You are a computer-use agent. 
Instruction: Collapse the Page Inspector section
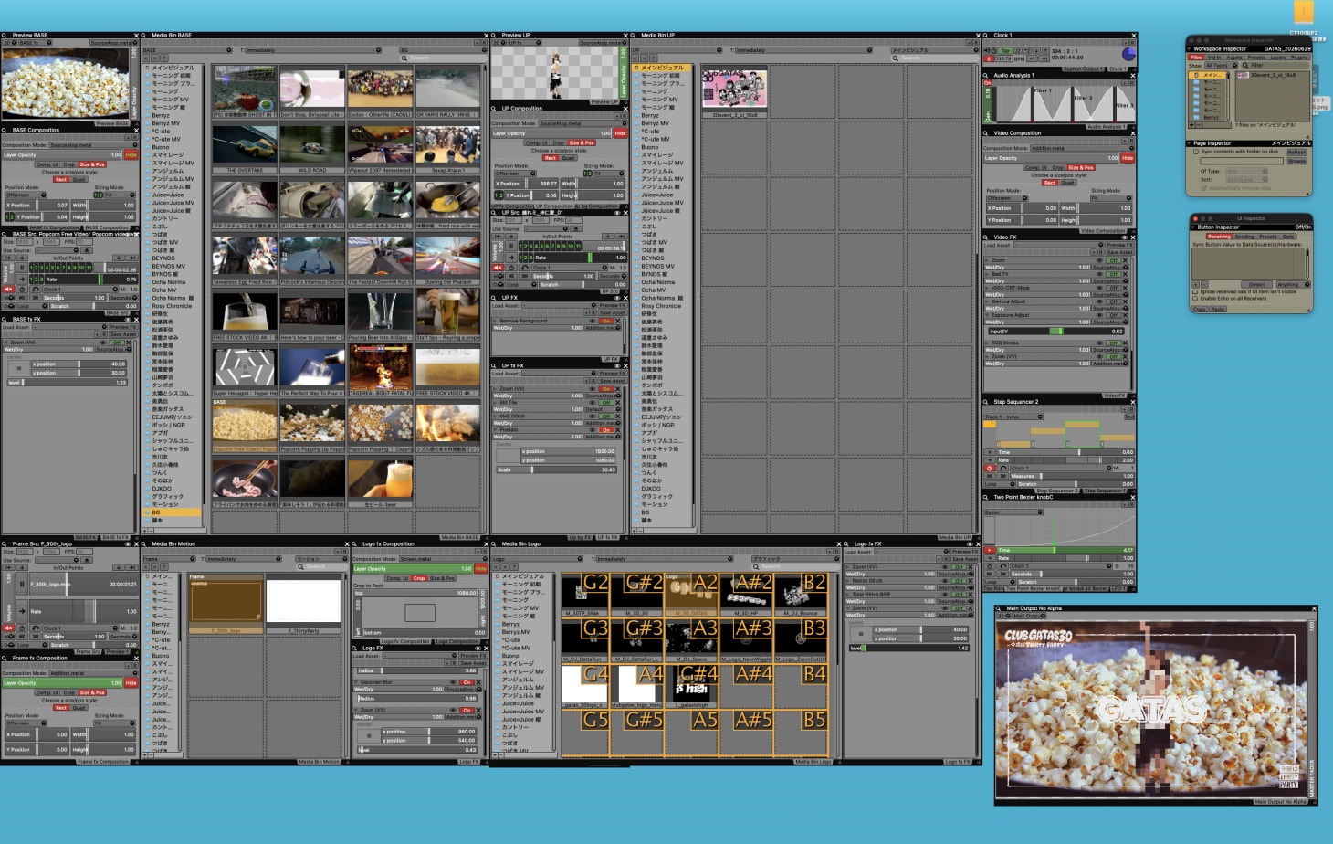pyautogui.click(x=1189, y=143)
